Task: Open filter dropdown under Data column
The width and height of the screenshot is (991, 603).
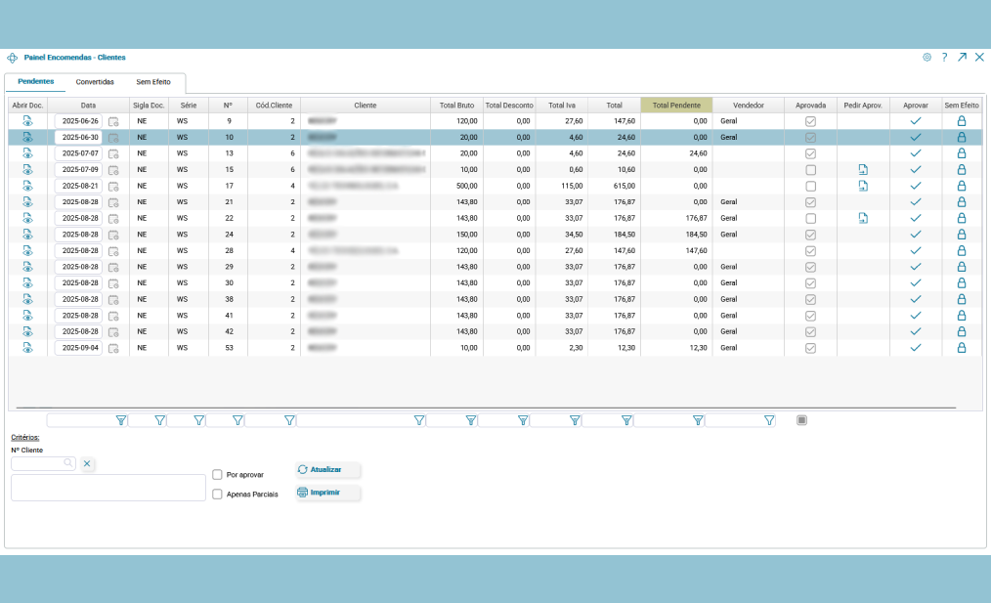Action: tap(121, 420)
